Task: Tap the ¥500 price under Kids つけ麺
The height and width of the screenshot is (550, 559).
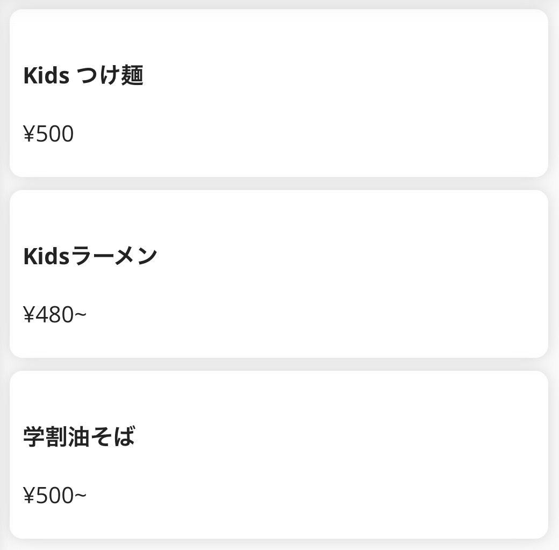Action: point(48,134)
